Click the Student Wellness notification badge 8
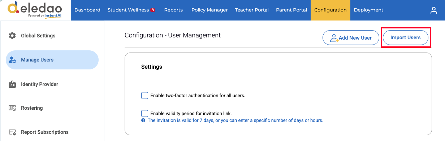This screenshot has height=141, width=445. pos(153,10)
